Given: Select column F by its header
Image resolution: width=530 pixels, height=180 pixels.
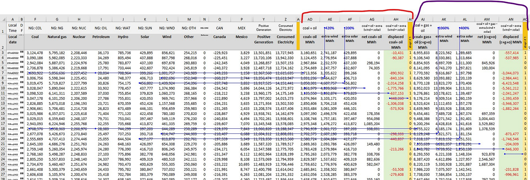Looking at the screenshot, I should 35,19.
